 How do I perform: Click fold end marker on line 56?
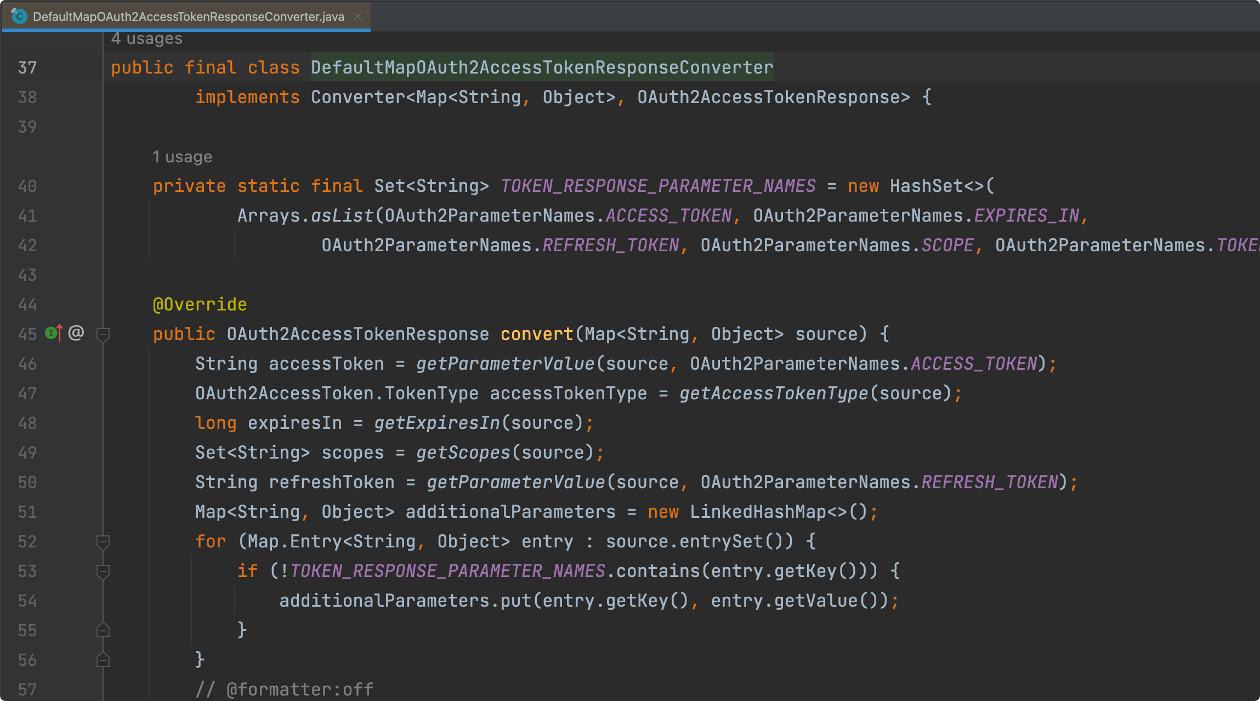pyautogui.click(x=103, y=660)
